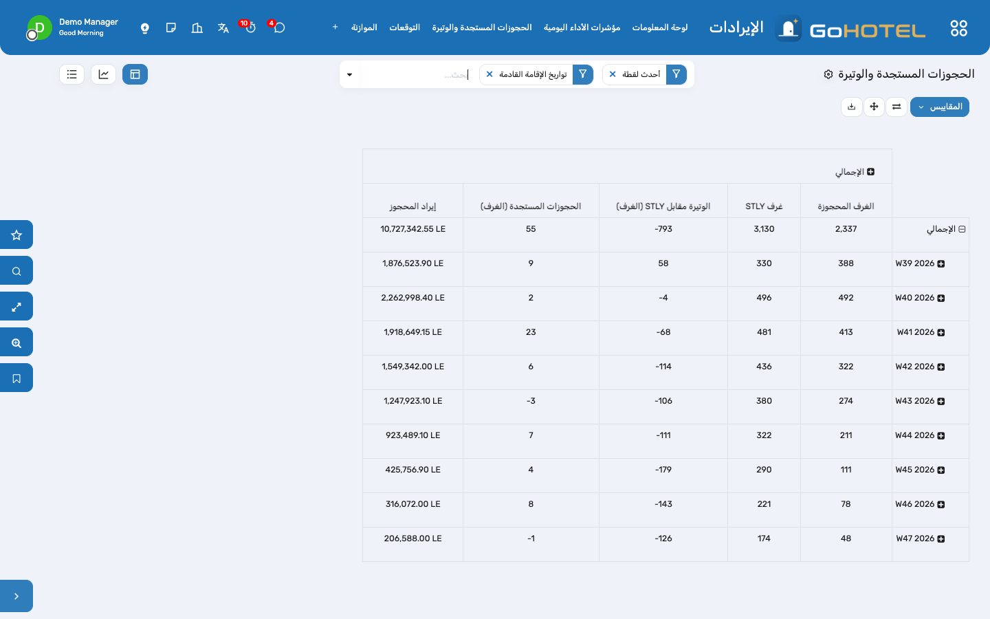Click the flip axis swap icon

(x=896, y=107)
